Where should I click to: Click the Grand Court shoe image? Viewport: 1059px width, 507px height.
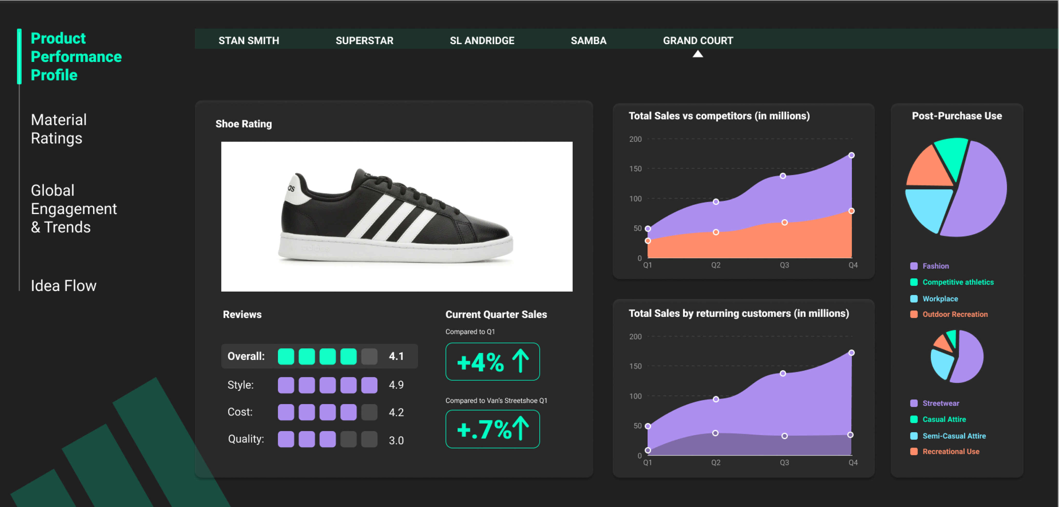click(x=396, y=216)
